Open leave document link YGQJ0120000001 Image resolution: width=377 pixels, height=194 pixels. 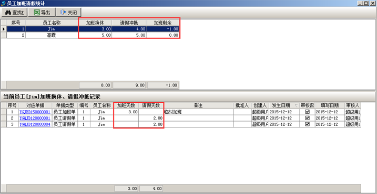(x=35, y=118)
